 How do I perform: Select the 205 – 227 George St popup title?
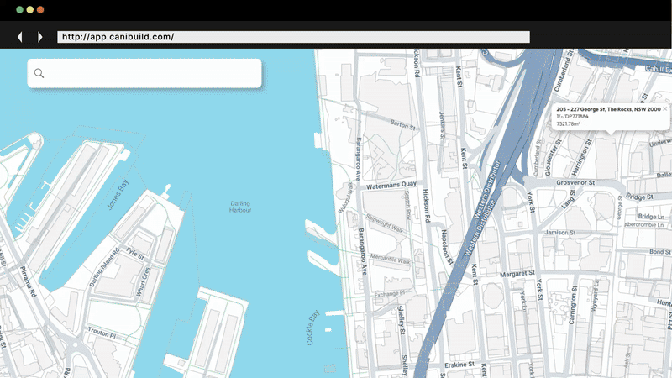(x=607, y=108)
